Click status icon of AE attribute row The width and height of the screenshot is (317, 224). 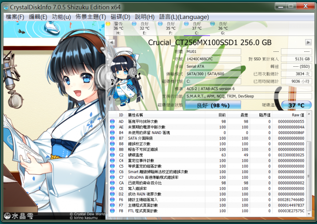click(112, 127)
